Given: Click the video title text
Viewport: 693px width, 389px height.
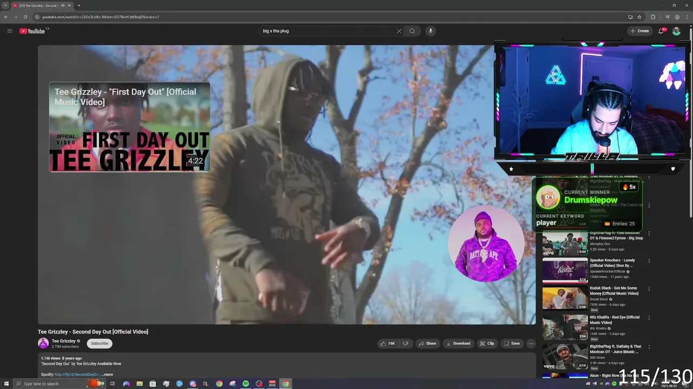Looking at the screenshot, I should [93, 332].
